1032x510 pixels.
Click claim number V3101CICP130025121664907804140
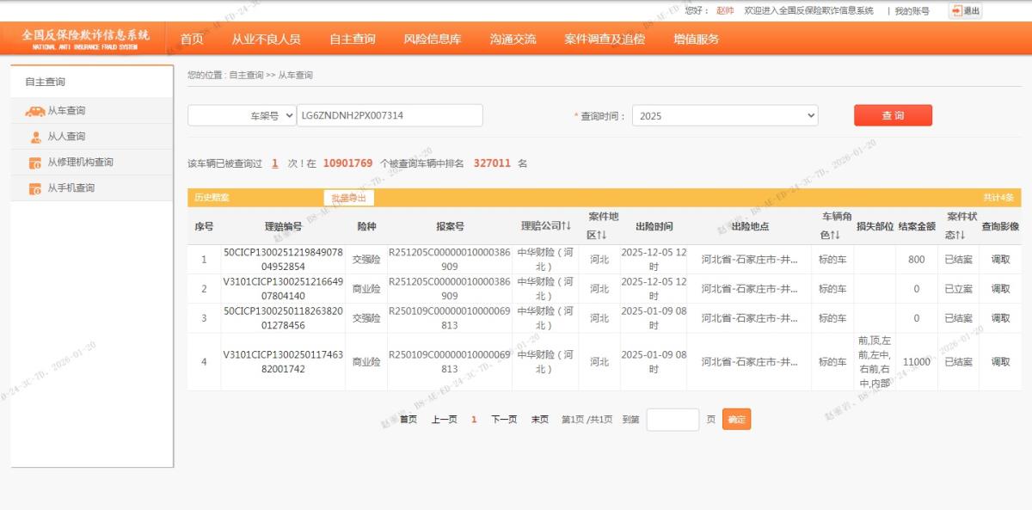283,289
